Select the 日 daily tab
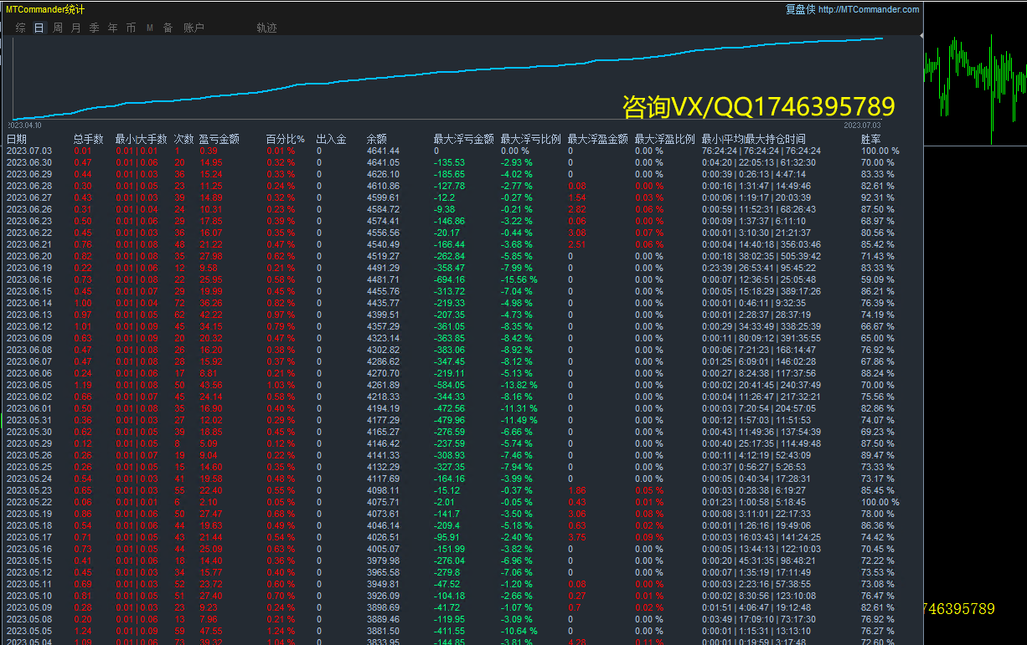1027x645 pixels. [x=39, y=28]
